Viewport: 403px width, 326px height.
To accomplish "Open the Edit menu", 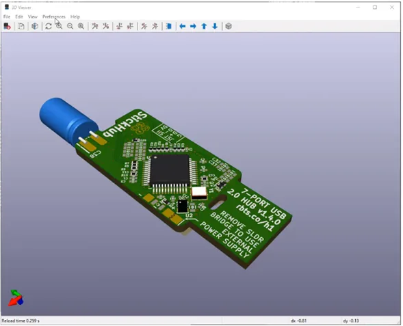I will (x=19, y=16).
